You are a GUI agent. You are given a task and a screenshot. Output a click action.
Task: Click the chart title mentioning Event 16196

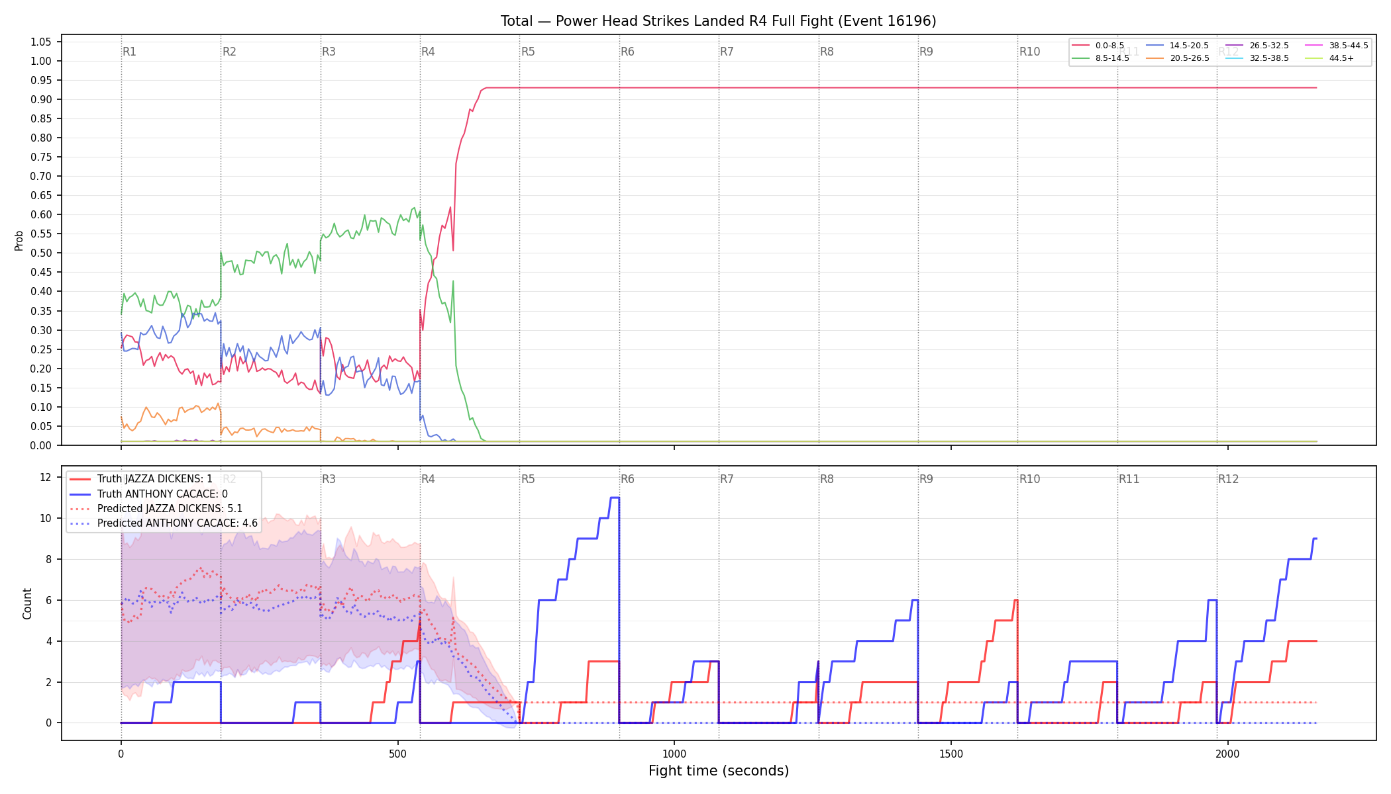click(x=719, y=21)
